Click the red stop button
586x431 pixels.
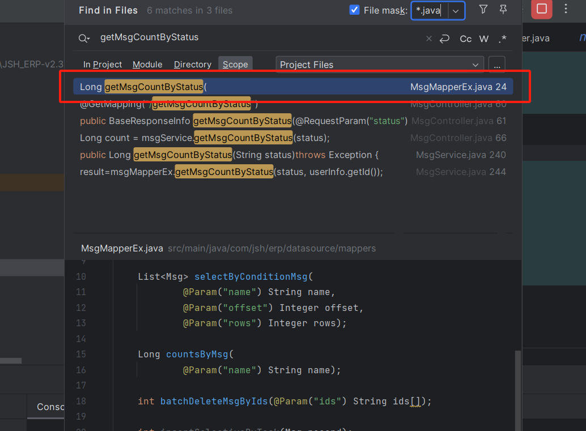point(542,9)
